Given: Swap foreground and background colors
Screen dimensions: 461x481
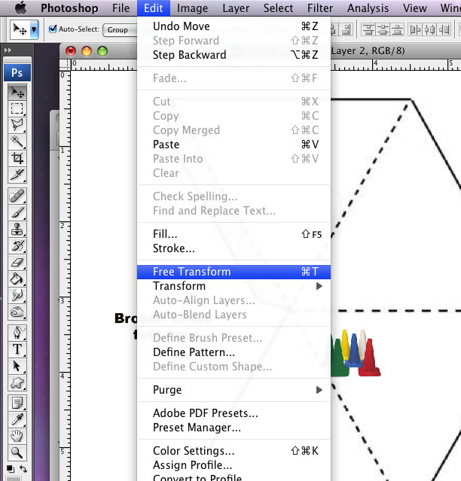Looking at the screenshot, I should 23,469.
